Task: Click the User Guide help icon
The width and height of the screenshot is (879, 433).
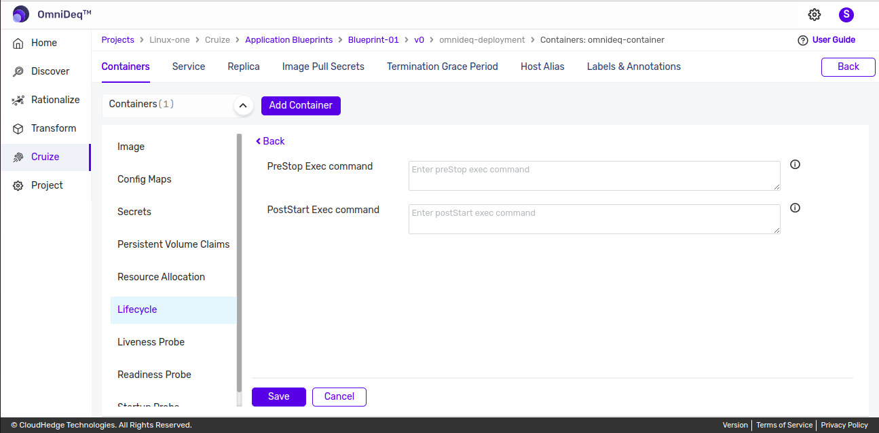Action: 803,40
